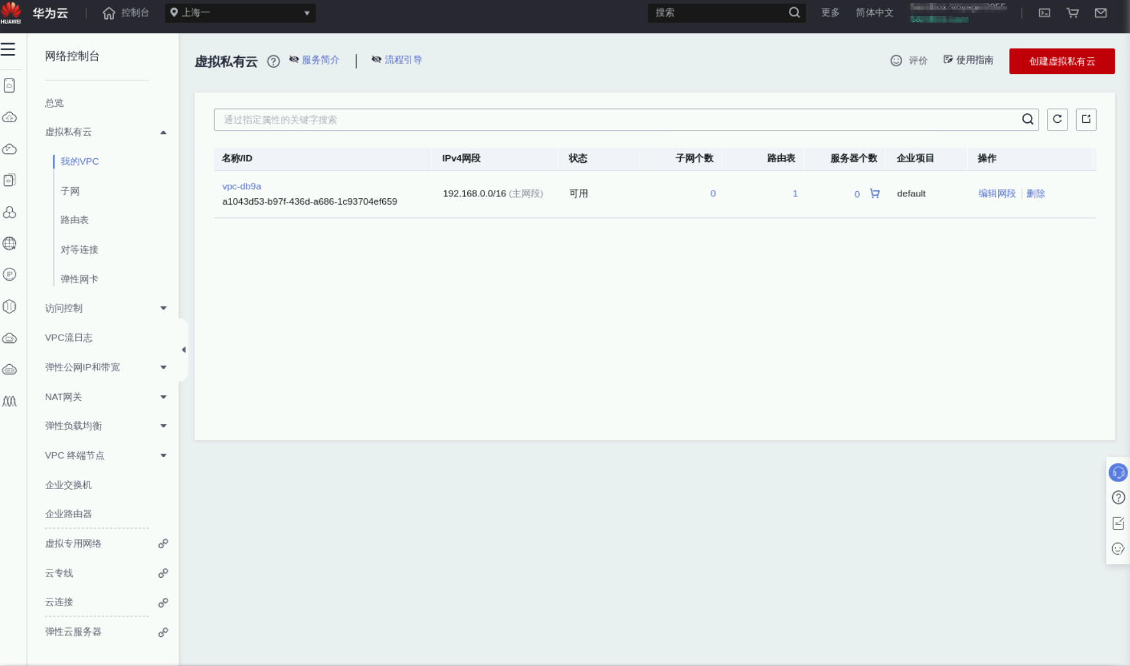Open the cloud shell terminal icon
1130x666 pixels.
[1044, 13]
